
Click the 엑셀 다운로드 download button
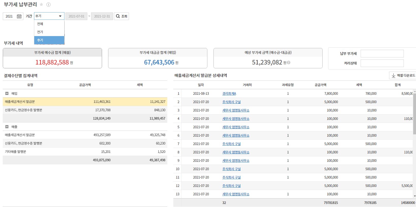[x=403, y=75]
